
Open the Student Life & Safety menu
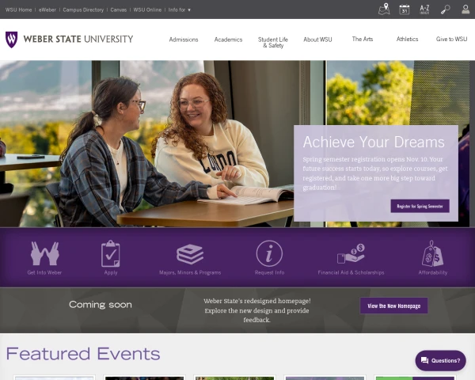(273, 43)
